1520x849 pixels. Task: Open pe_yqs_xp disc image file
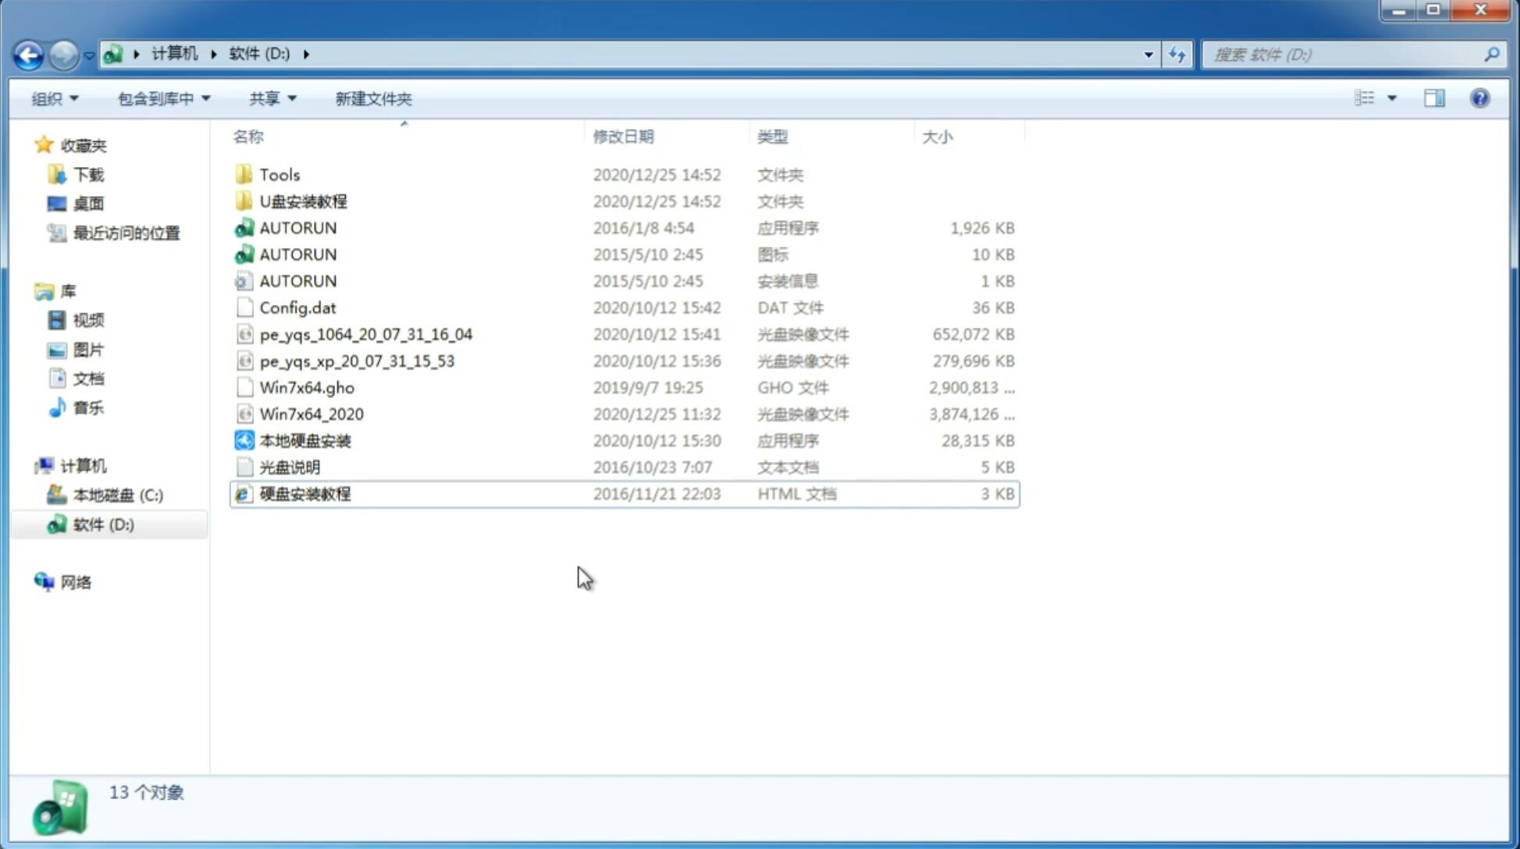(x=357, y=360)
